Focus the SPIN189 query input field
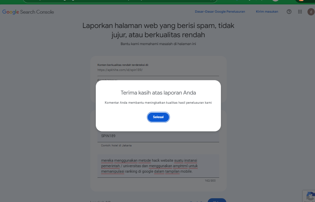The width and height of the screenshot is (315, 202). [158, 136]
